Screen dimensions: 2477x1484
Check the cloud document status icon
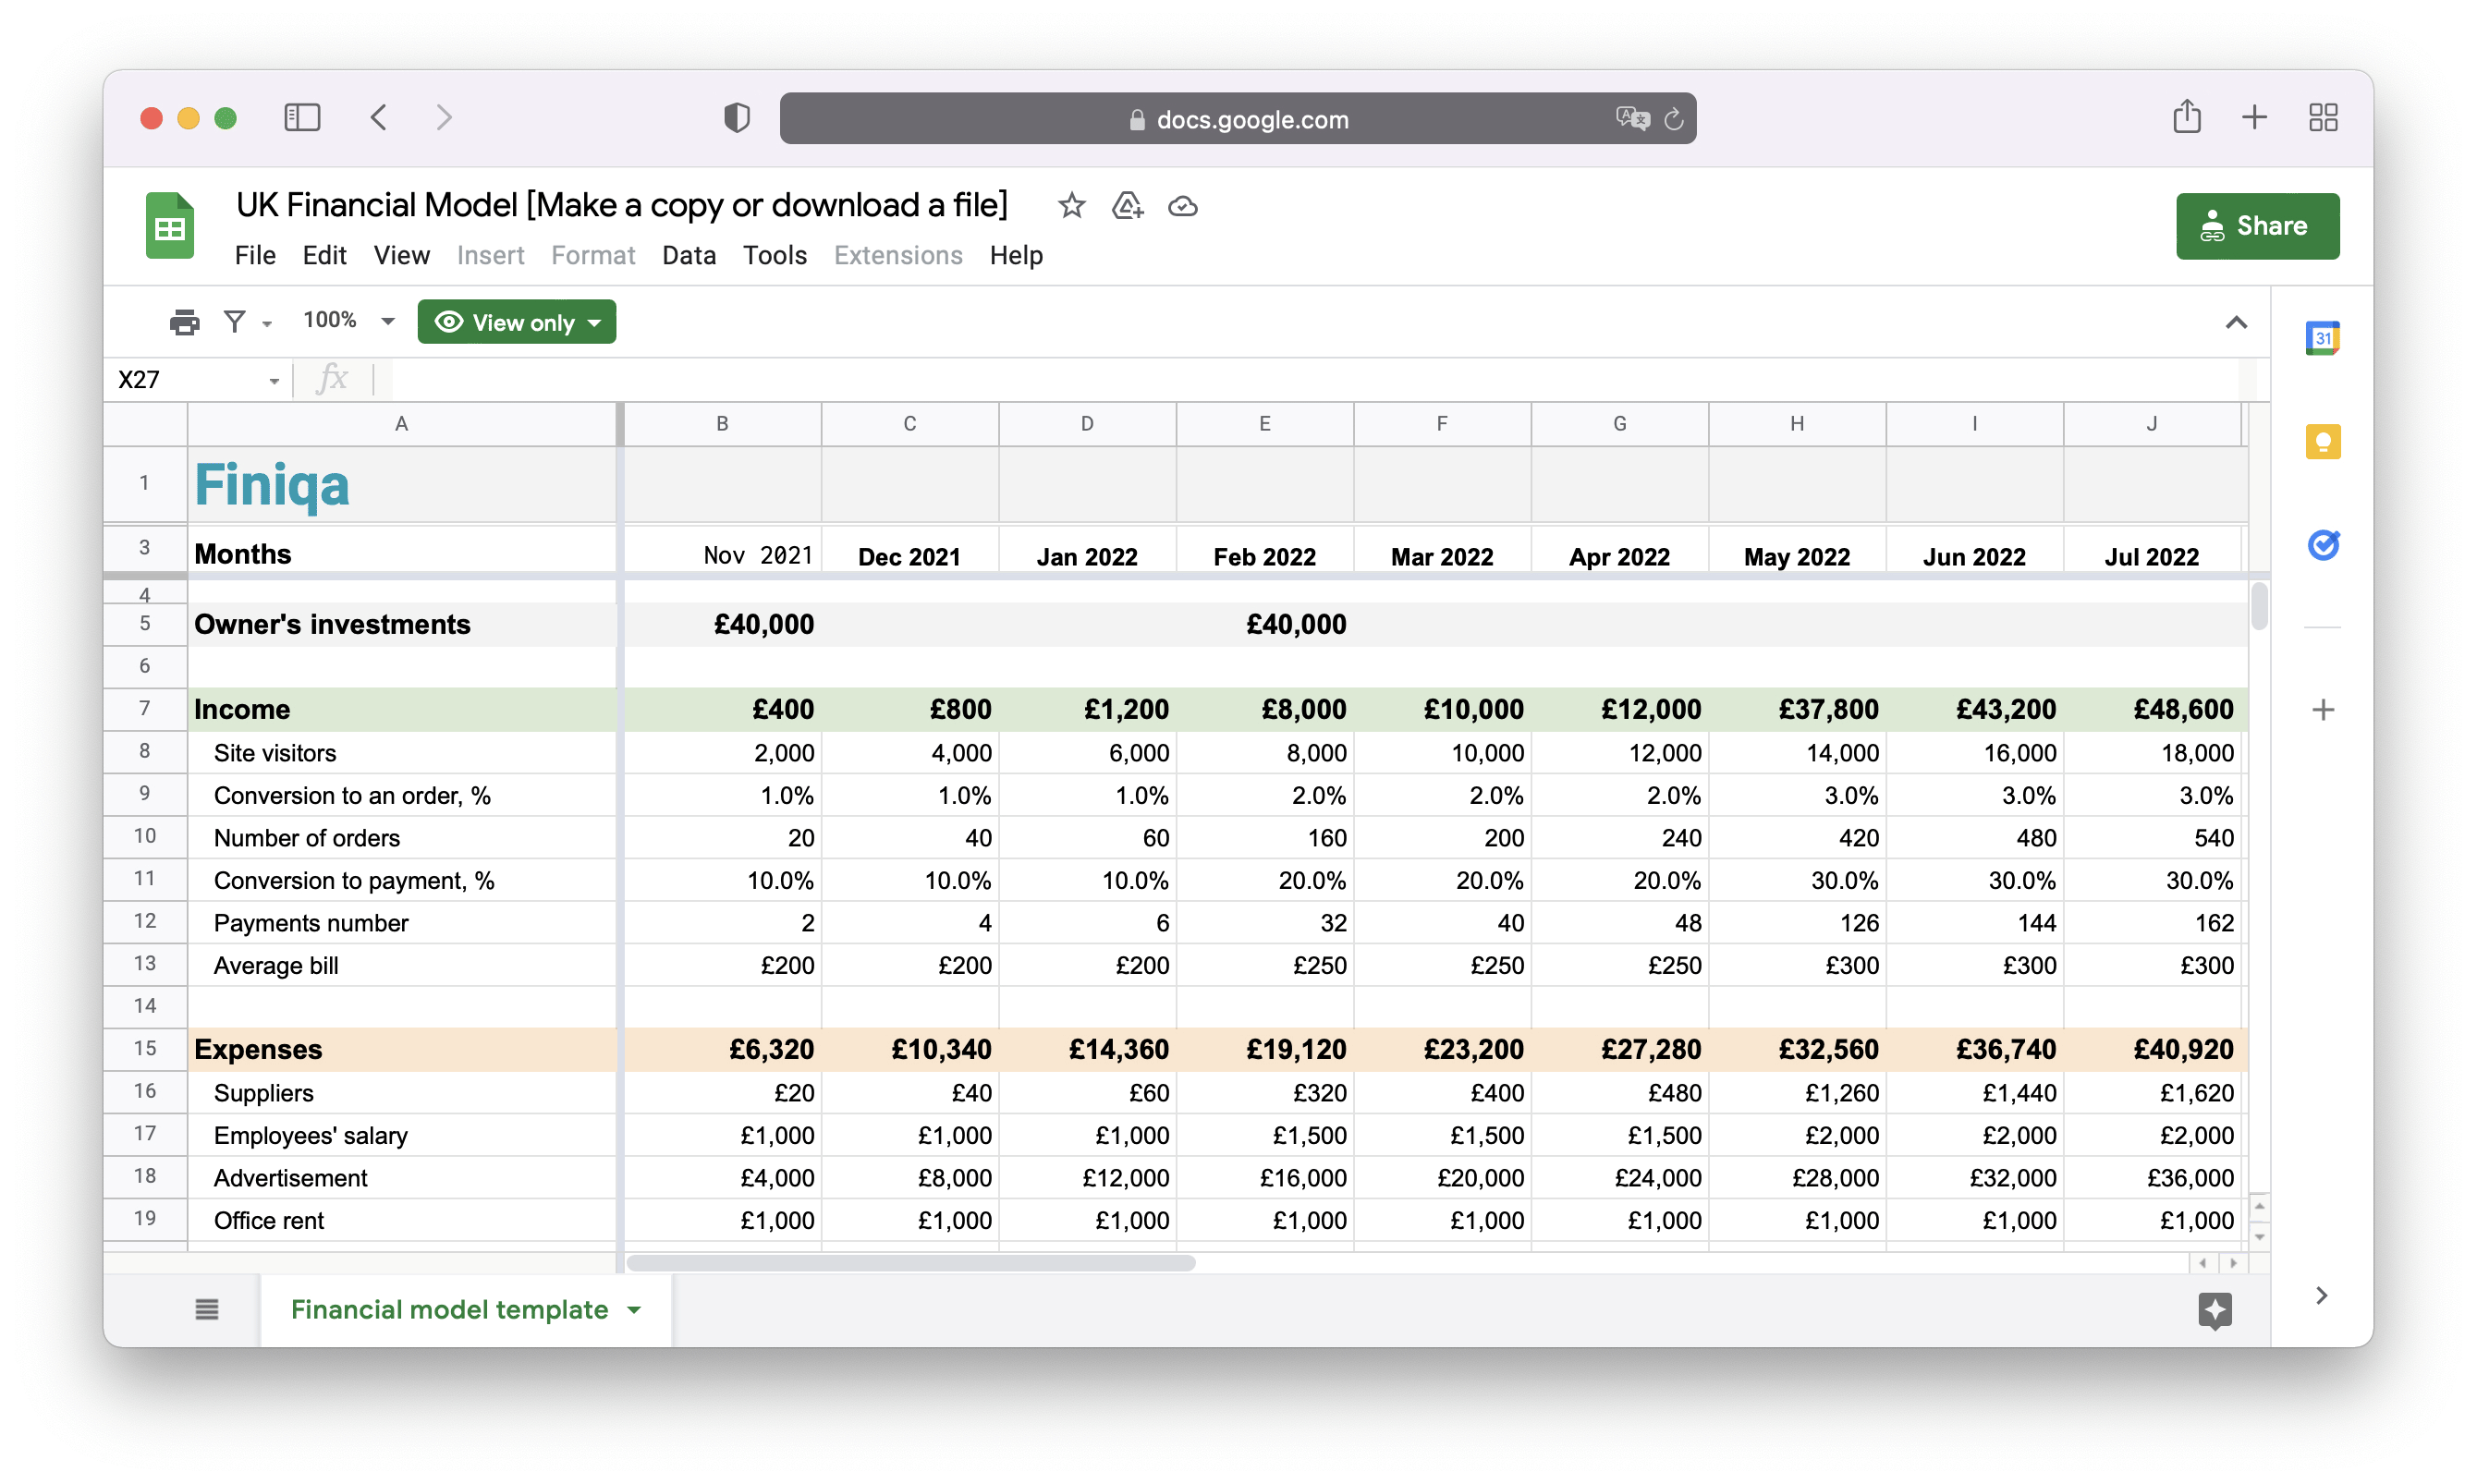[x=1182, y=206]
